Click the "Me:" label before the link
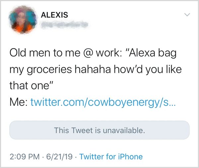 [x=18, y=103]
